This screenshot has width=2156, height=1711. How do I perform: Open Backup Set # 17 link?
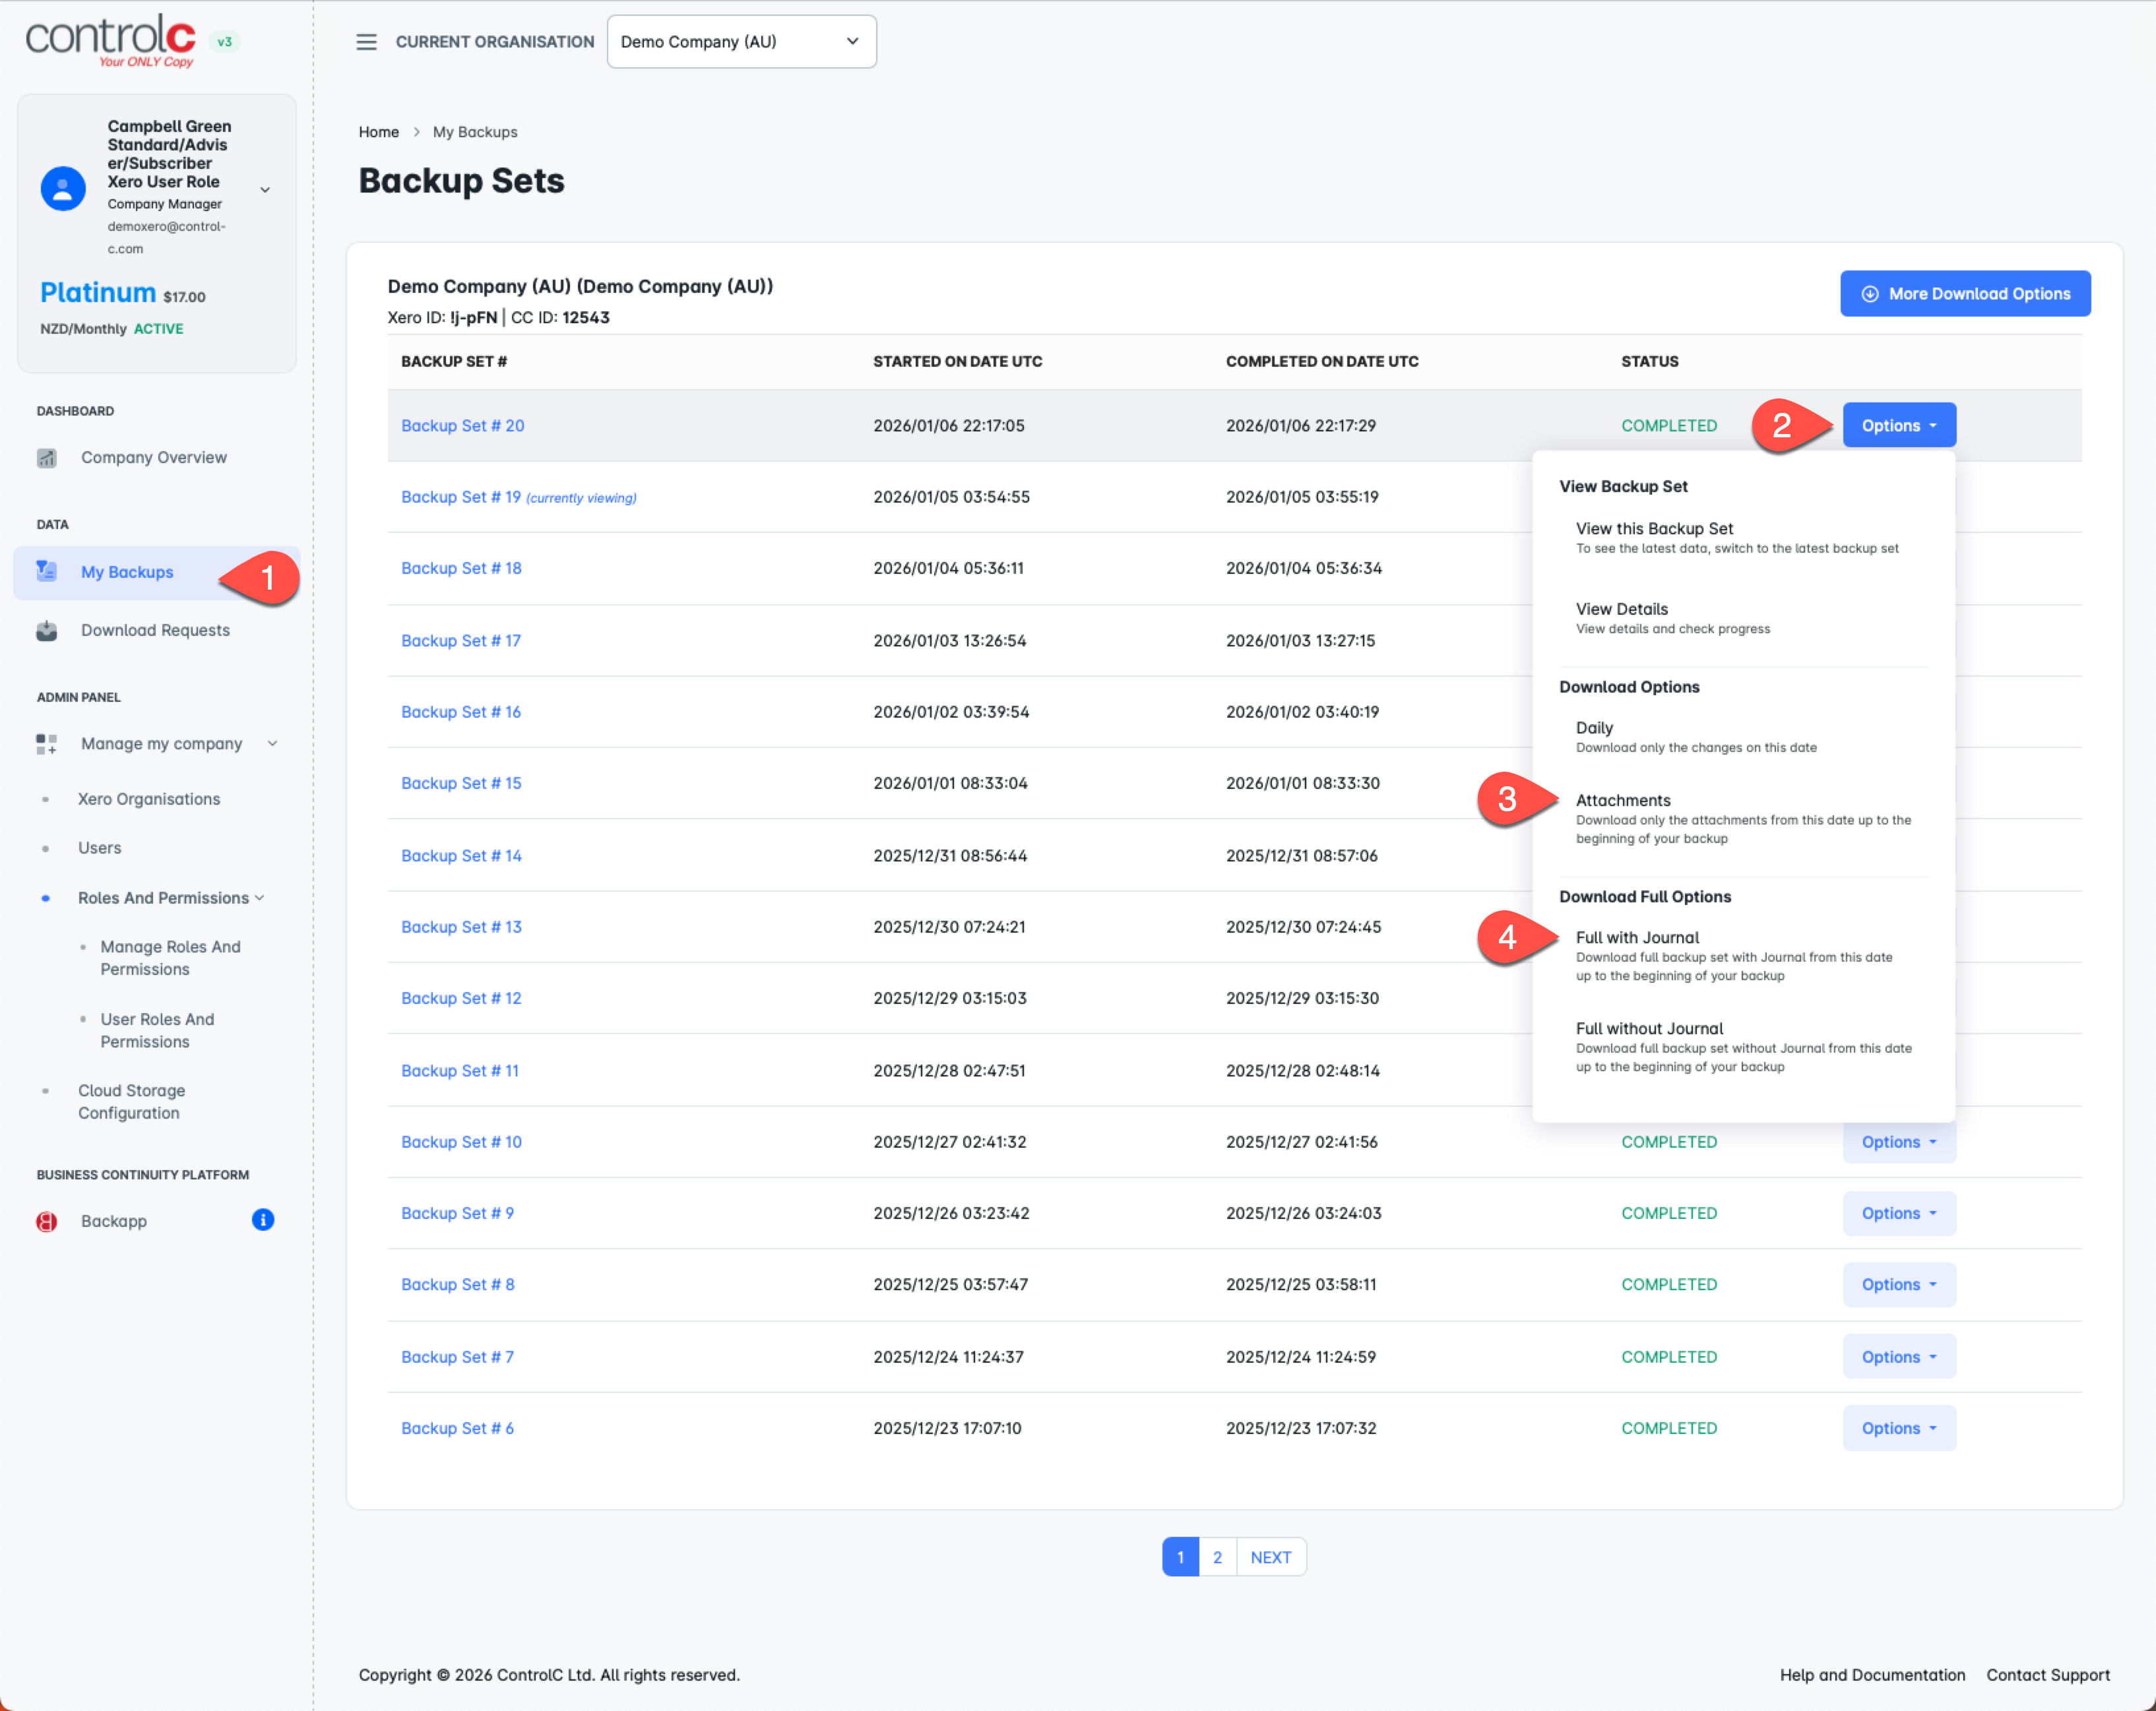pos(461,640)
